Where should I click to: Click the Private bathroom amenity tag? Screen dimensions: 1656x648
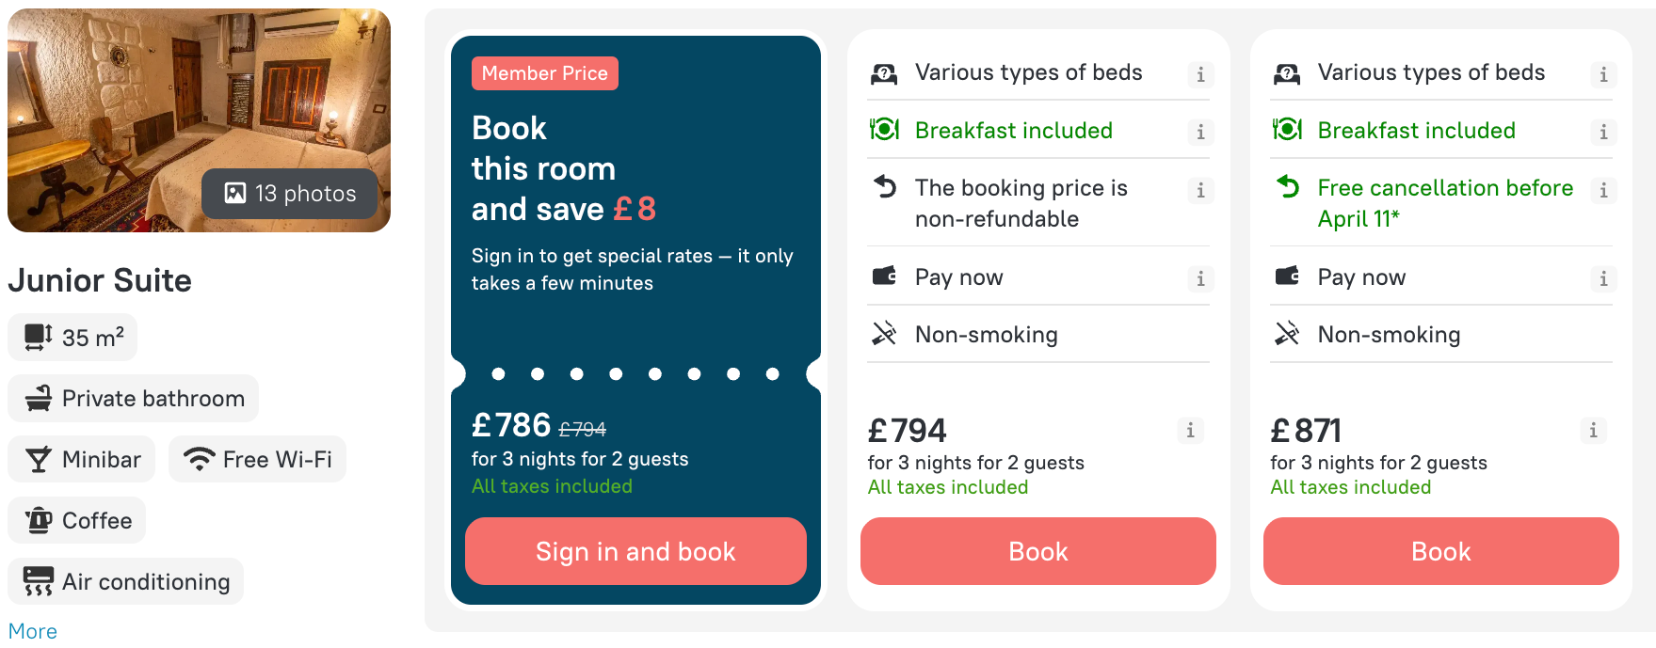coord(133,398)
